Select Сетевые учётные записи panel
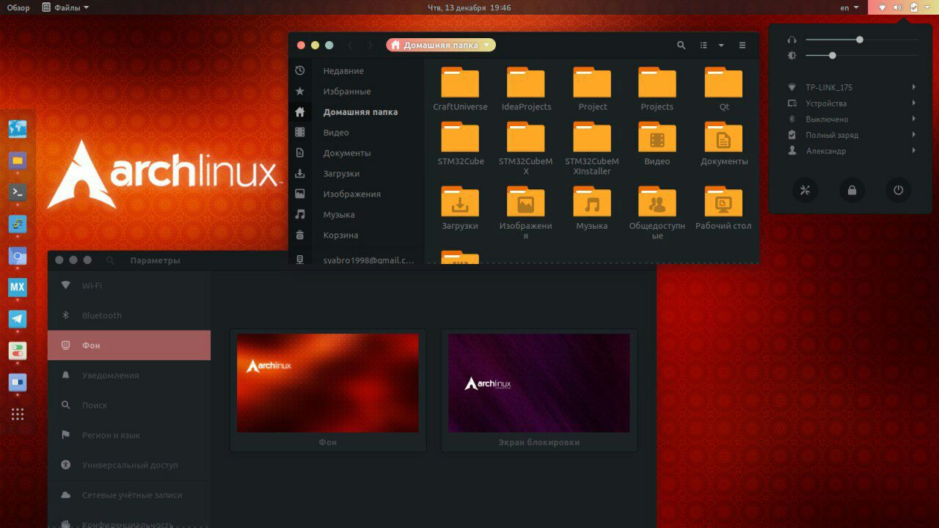The width and height of the screenshot is (939, 528). tap(129, 495)
